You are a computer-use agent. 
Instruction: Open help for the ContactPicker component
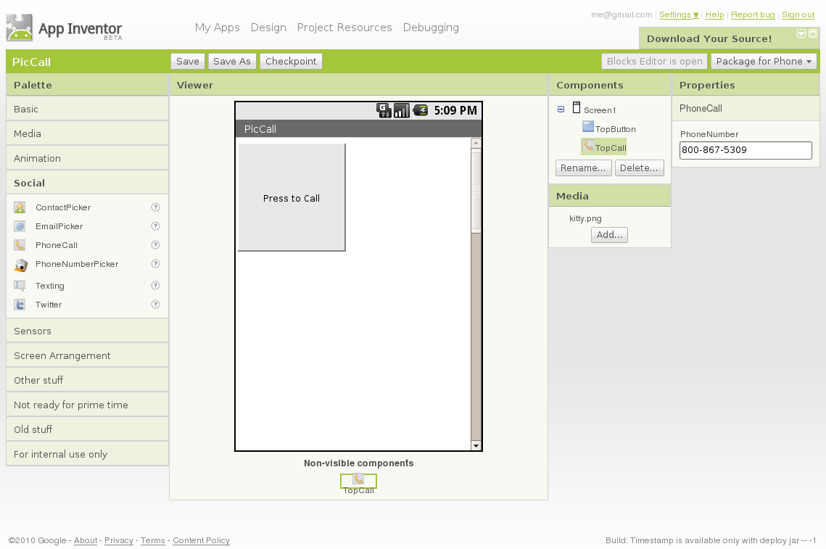point(155,207)
